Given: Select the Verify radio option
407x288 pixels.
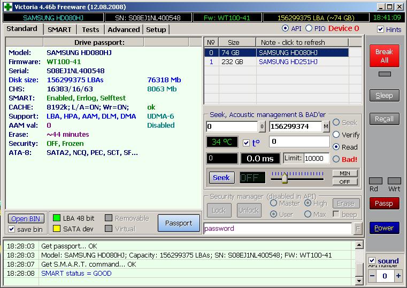Looking at the screenshot, I should tap(336, 135).
